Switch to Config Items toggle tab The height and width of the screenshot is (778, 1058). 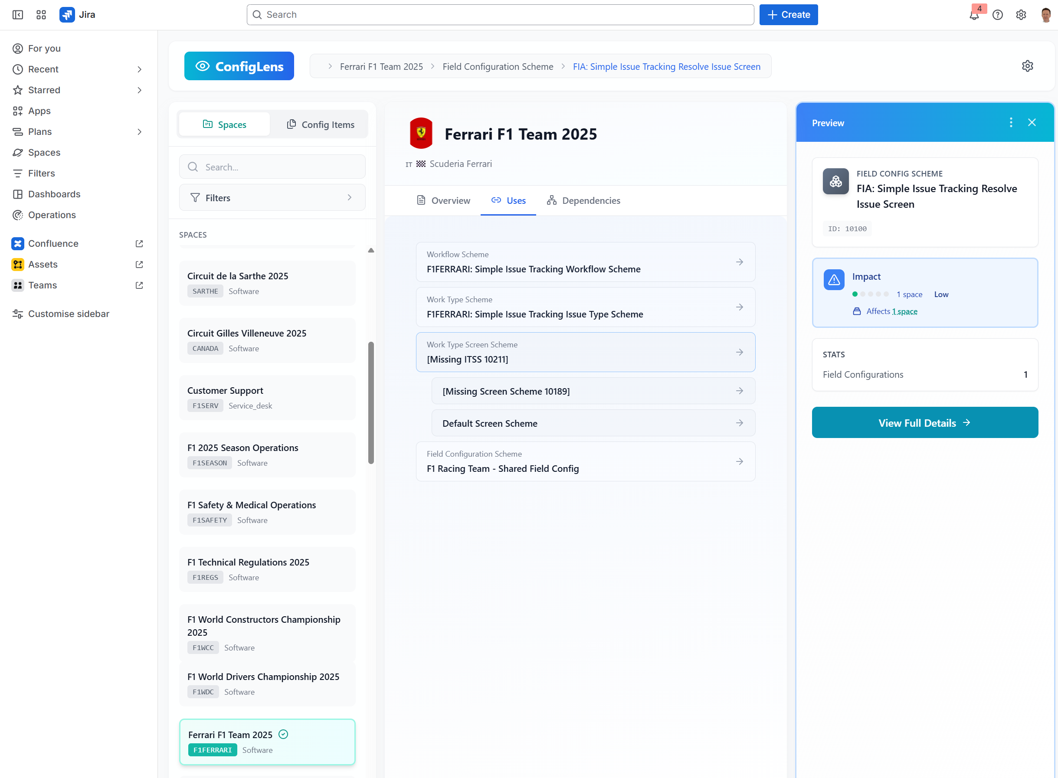point(320,124)
